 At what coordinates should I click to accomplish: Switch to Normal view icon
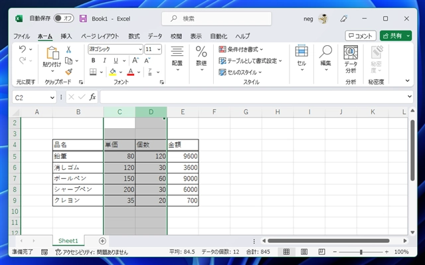(x=286, y=252)
